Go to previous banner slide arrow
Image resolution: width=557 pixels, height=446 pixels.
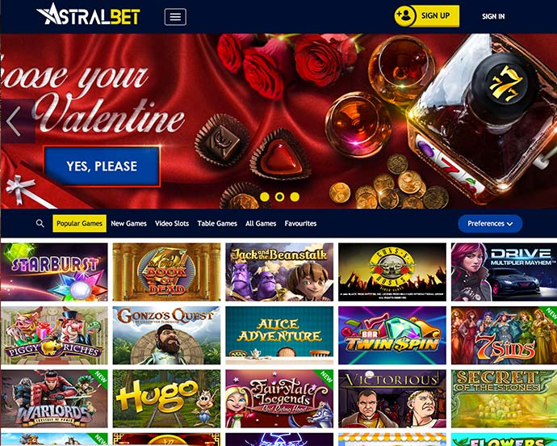point(14,121)
